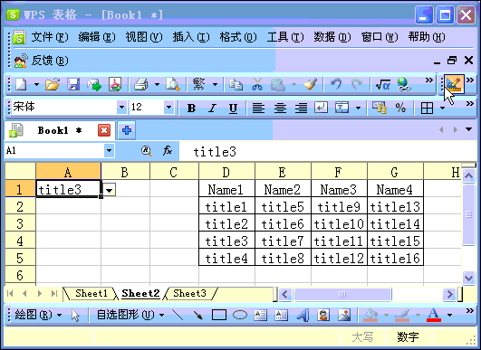This screenshot has height=350, width=481.
Task: Close the Book1 document tab
Action: coord(104,130)
